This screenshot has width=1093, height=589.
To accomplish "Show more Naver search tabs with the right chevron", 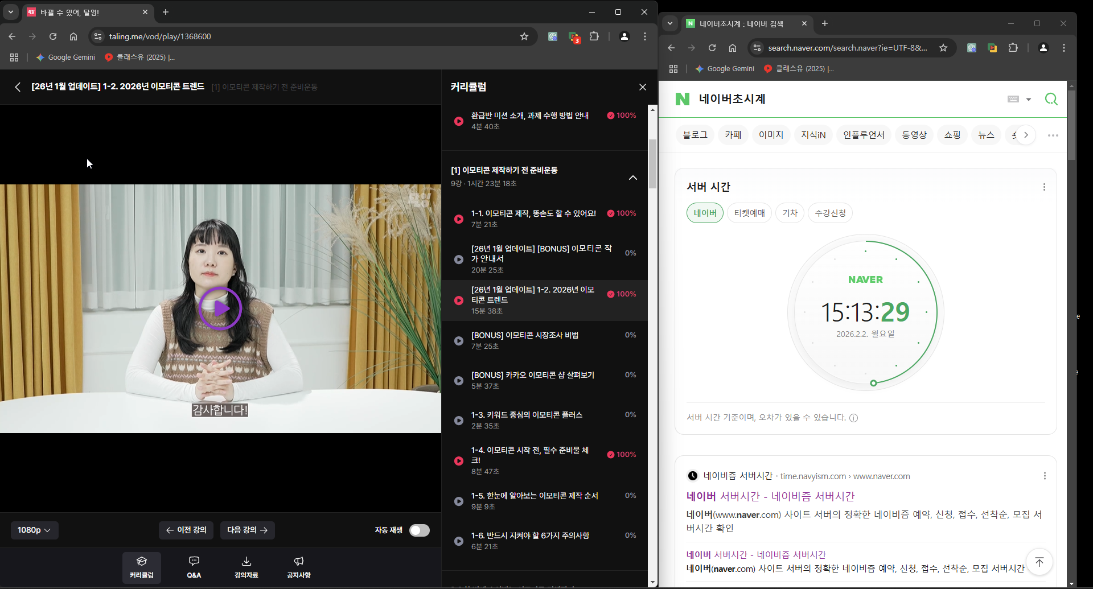I will (x=1026, y=135).
